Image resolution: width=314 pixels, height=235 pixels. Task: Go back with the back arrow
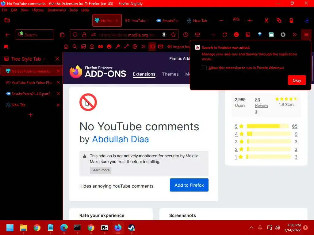pyautogui.click(x=8, y=35)
